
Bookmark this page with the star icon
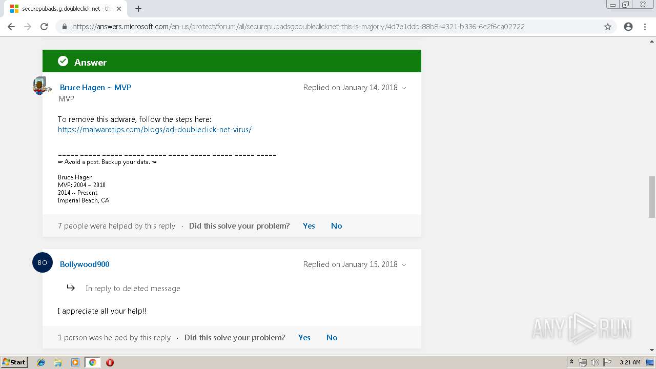[x=608, y=27]
